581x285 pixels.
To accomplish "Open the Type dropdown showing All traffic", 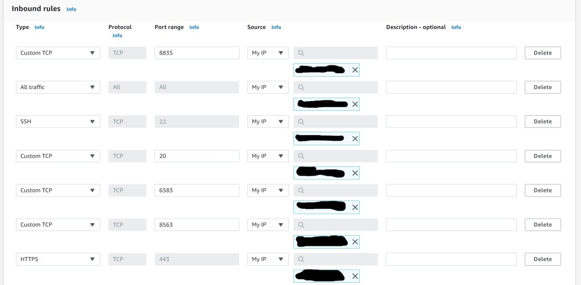I will (58, 87).
